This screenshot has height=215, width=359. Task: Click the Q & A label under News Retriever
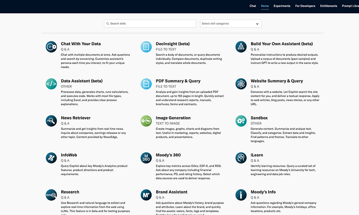[x=65, y=123]
